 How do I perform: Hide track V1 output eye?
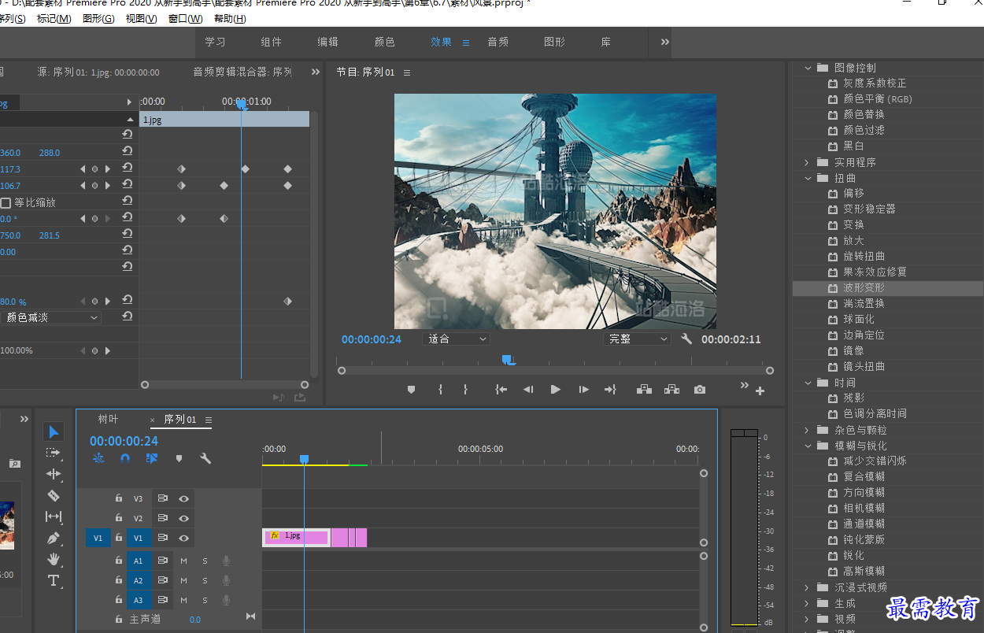[x=183, y=538]
